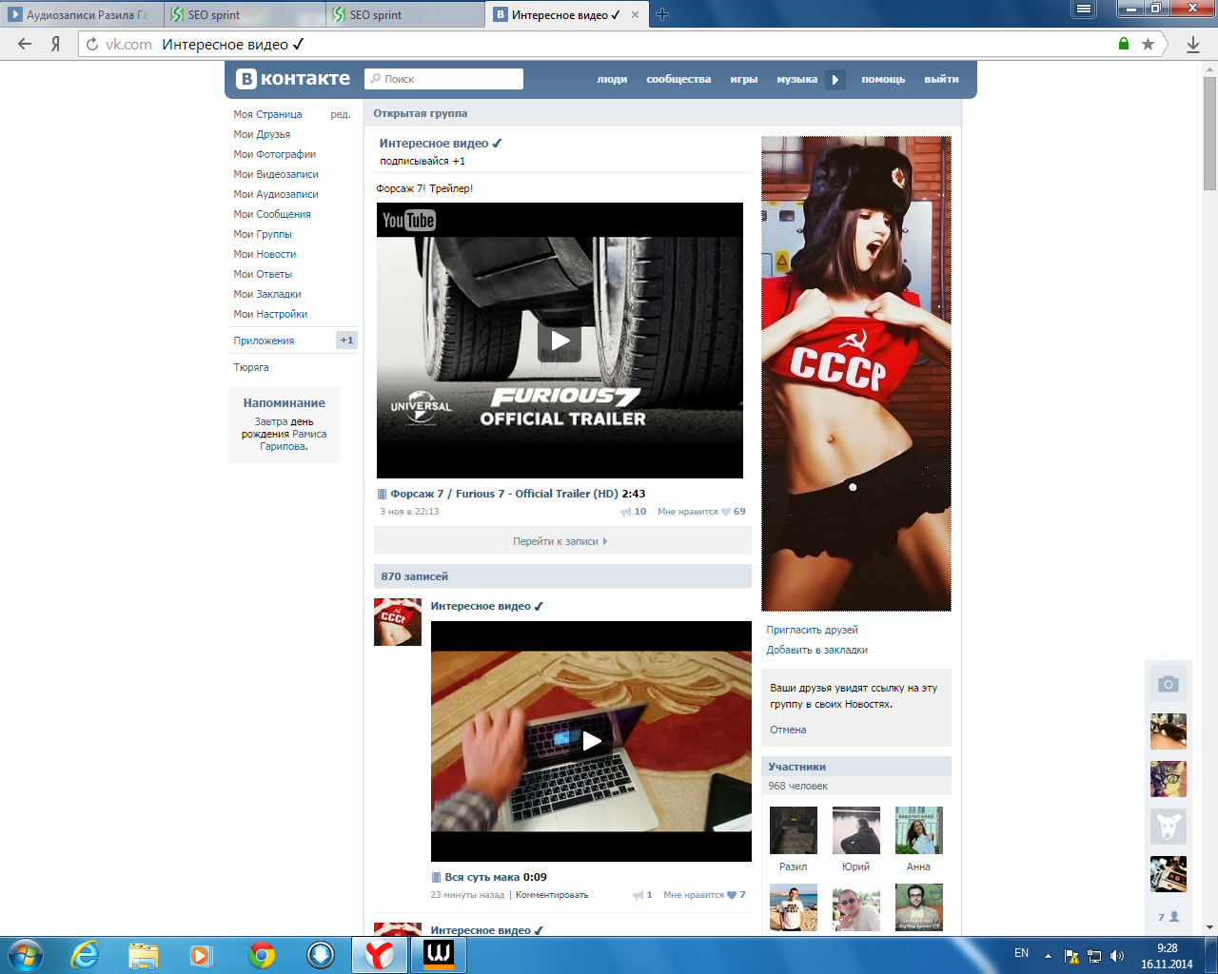
Task: Click the green padlock security icon
Action: click(x=1124, y=44)
